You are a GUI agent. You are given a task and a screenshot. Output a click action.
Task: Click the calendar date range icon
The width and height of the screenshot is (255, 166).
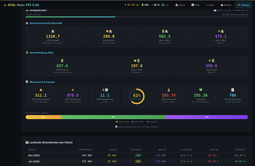pyautogui.click(x=215, y=10)
